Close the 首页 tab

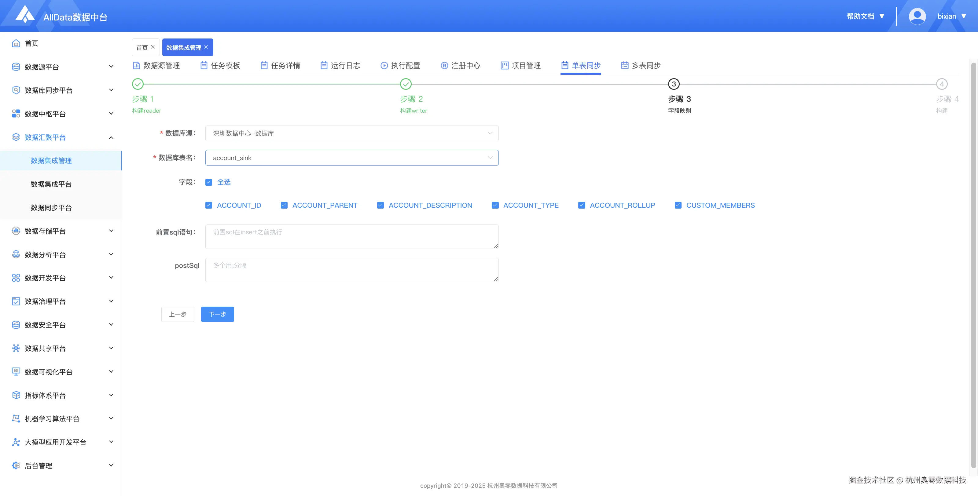click(153, 47)
